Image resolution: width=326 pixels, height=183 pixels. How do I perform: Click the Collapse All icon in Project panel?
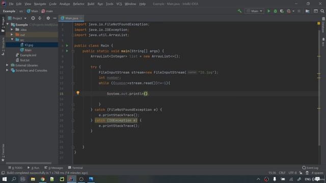coord(40,18)
